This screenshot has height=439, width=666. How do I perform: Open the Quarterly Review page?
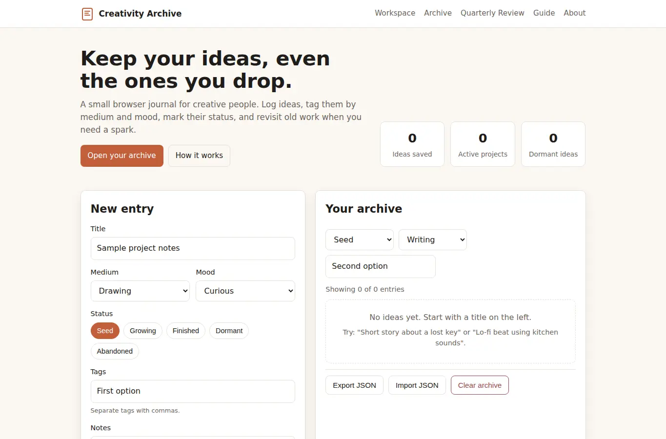(492, 13)
